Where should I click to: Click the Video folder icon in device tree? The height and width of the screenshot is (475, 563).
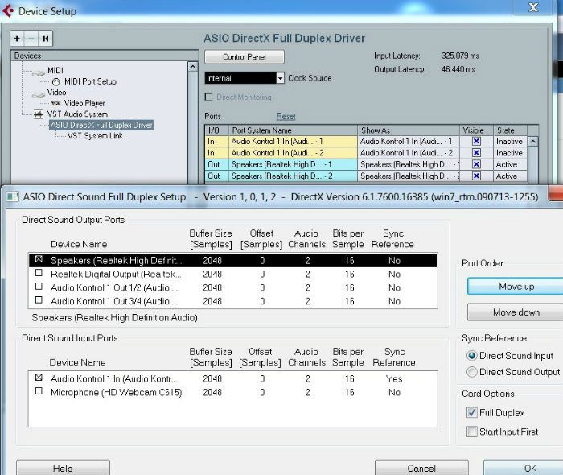pos(39,95)
